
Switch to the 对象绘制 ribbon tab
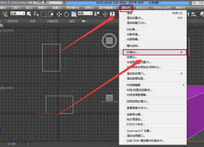pyautogui.click(x=52, y=21)
